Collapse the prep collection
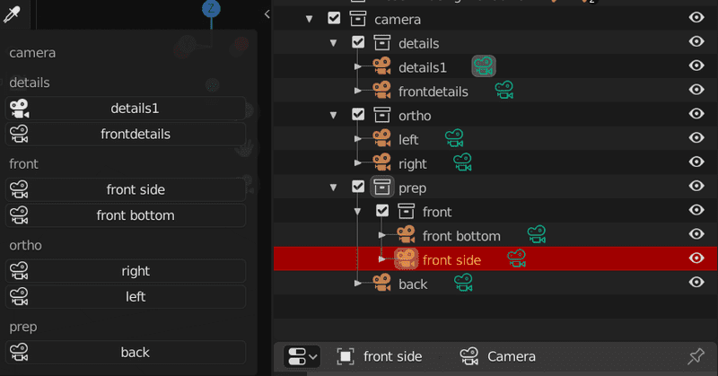This screenshot has width=718, height=376. point(333,188)
